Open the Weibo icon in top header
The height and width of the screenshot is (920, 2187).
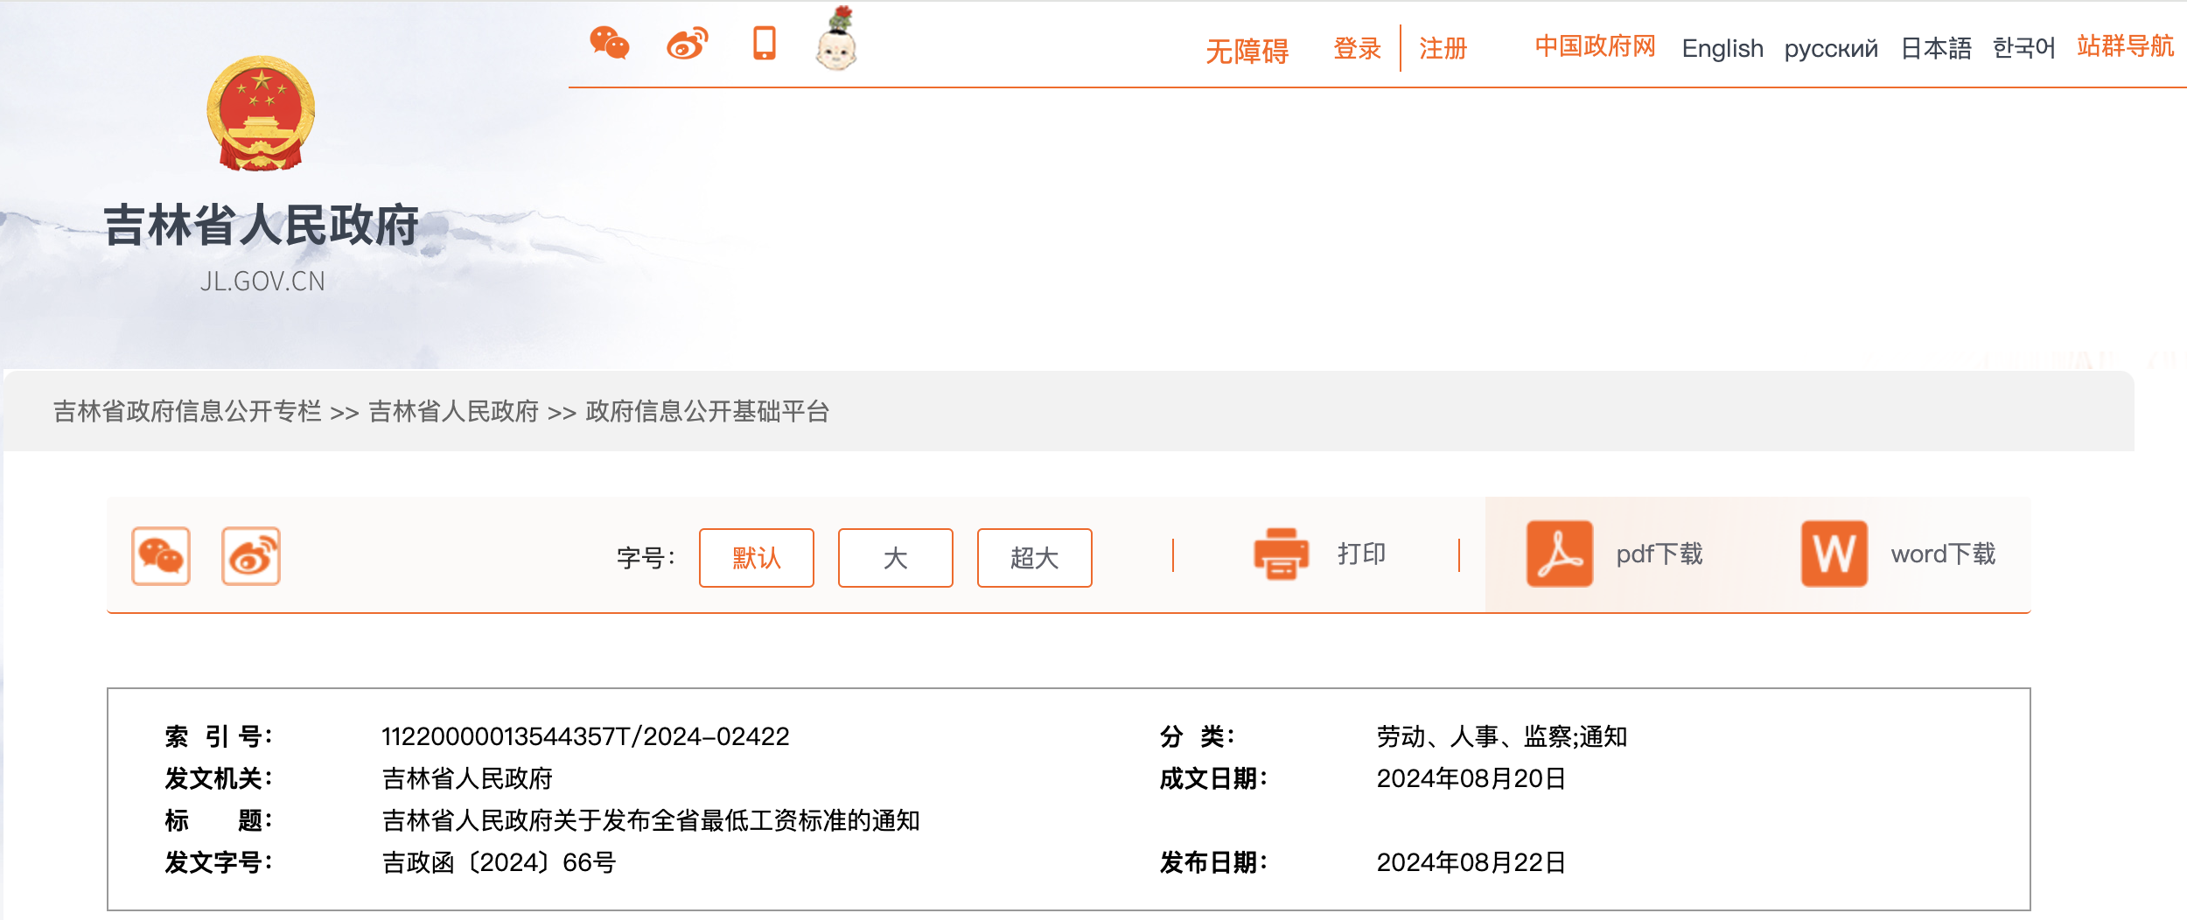688,42
